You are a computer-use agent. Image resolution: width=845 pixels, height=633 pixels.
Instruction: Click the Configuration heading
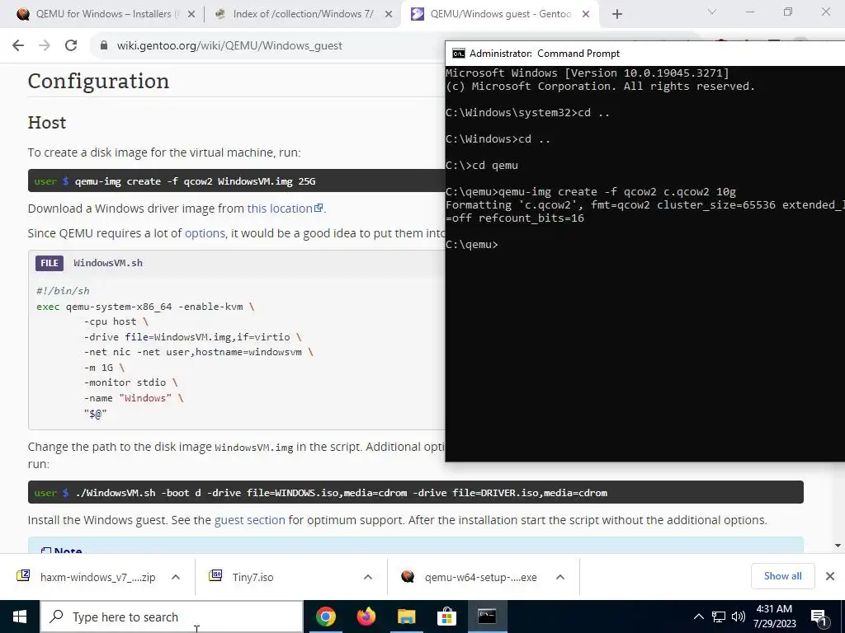pyautogui.click(x=99, y=81)
